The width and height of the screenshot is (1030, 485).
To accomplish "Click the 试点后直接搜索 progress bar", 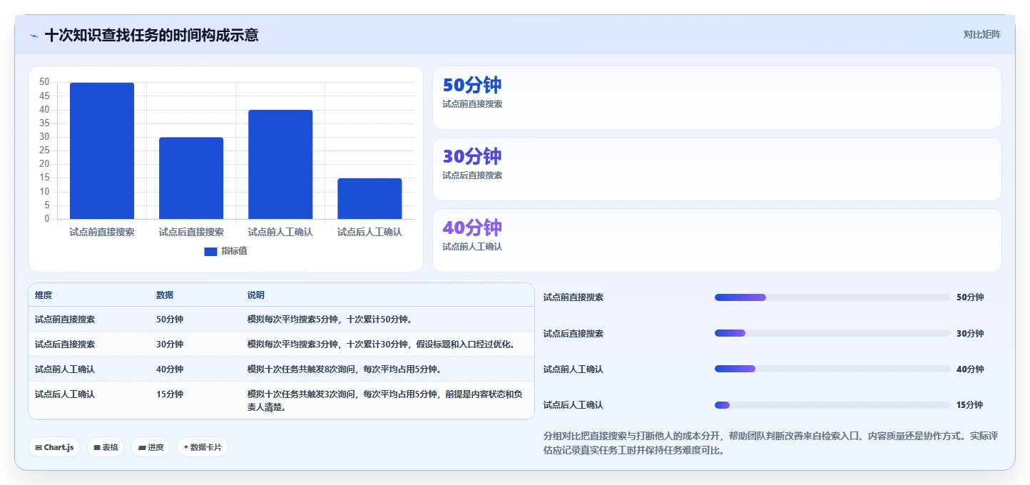I will coord(832,333).
